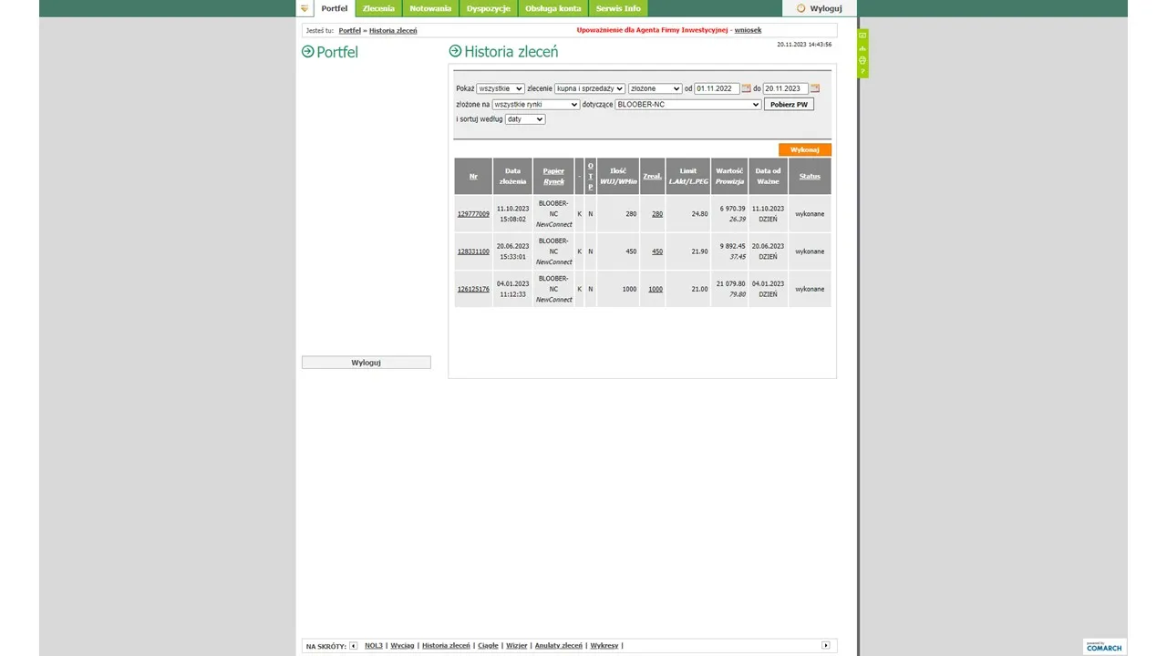The height and width of the screenshot is (656, 1167).
Task: Open the 'złożone' status dropdown
Action: click(655, 89)
